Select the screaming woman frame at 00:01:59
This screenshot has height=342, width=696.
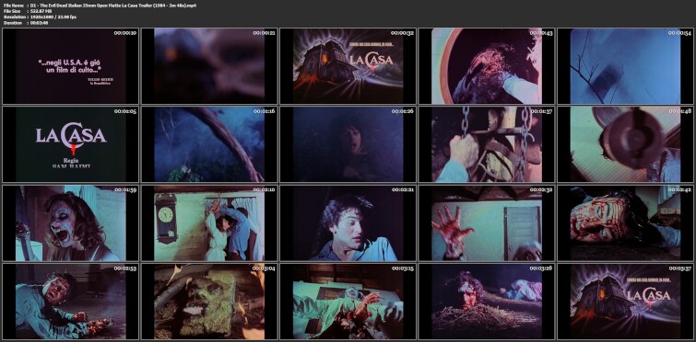pyautogui.click(x=71, y=223)
